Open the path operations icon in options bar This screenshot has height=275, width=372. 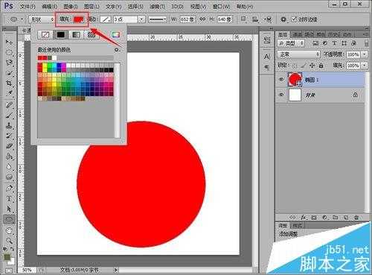click(x=244, y=19)
